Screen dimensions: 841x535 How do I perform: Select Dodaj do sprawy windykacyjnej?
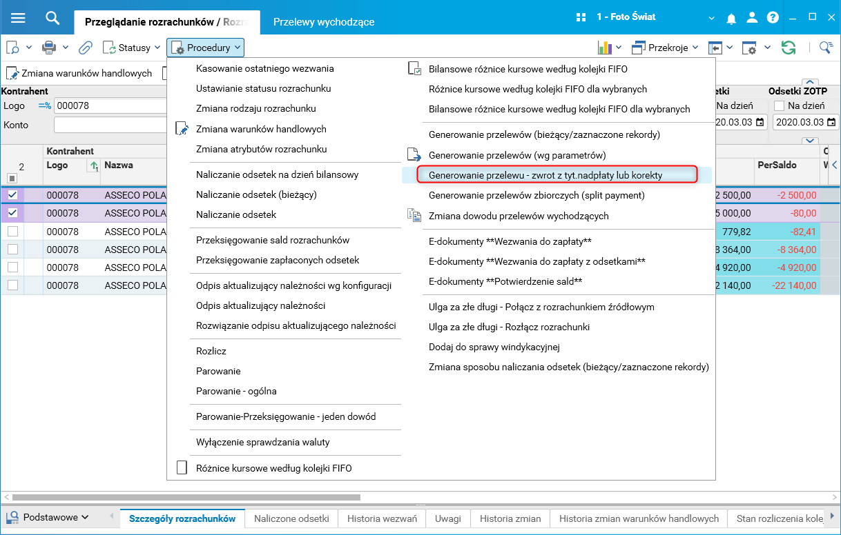click(x=494, y=347)
